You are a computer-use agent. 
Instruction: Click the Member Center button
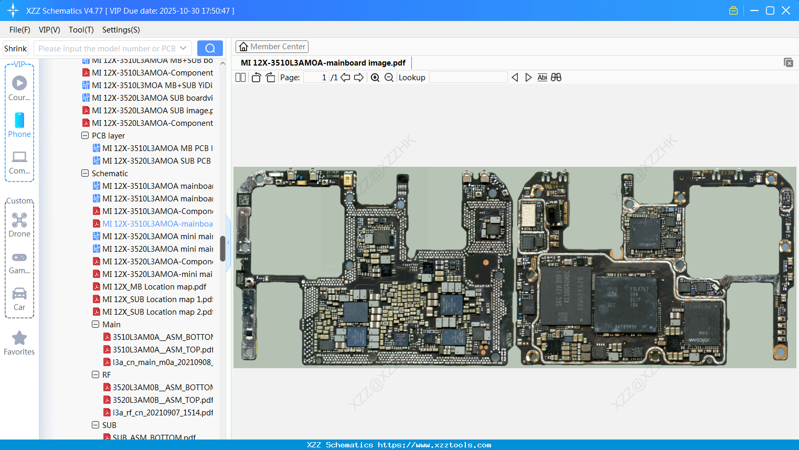pyautogui.click(x=272, y=46)
